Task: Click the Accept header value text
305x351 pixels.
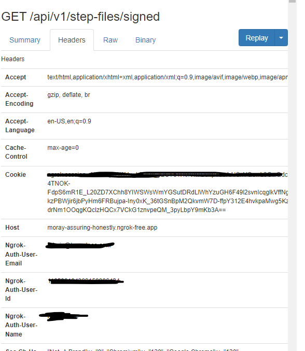Action: 167,77
